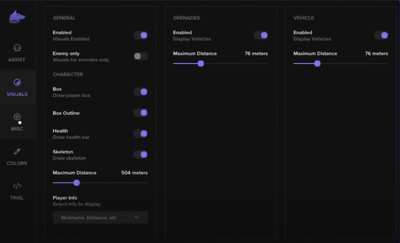Screen dimensions: 400x243
Task: Switch off the Grenades Enabled toggle
Action: click(x=261, y=36)
